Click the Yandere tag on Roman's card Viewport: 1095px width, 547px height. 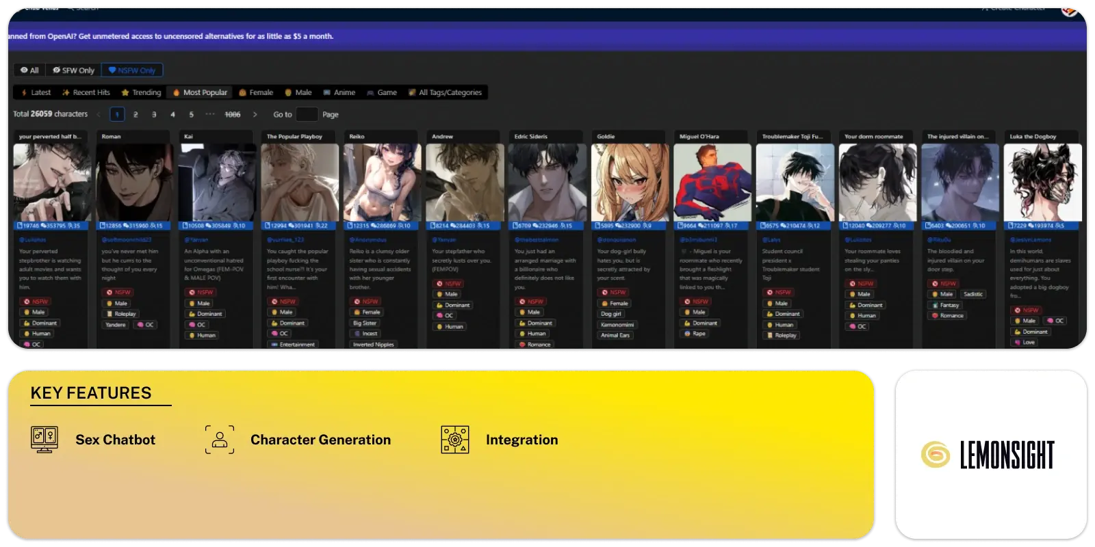(x=116, y=325)
